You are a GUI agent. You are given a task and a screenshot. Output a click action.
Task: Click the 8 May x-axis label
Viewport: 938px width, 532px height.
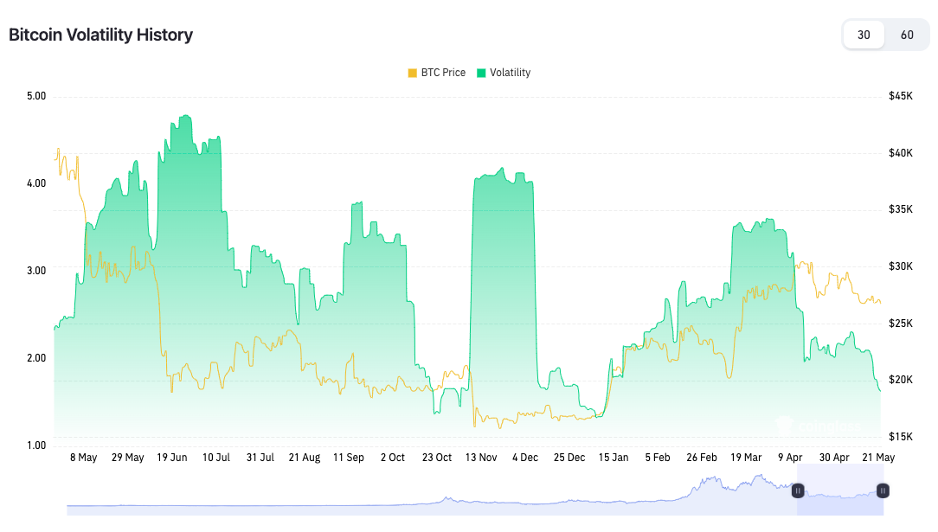pyautogui.click(x=83, y=458)
